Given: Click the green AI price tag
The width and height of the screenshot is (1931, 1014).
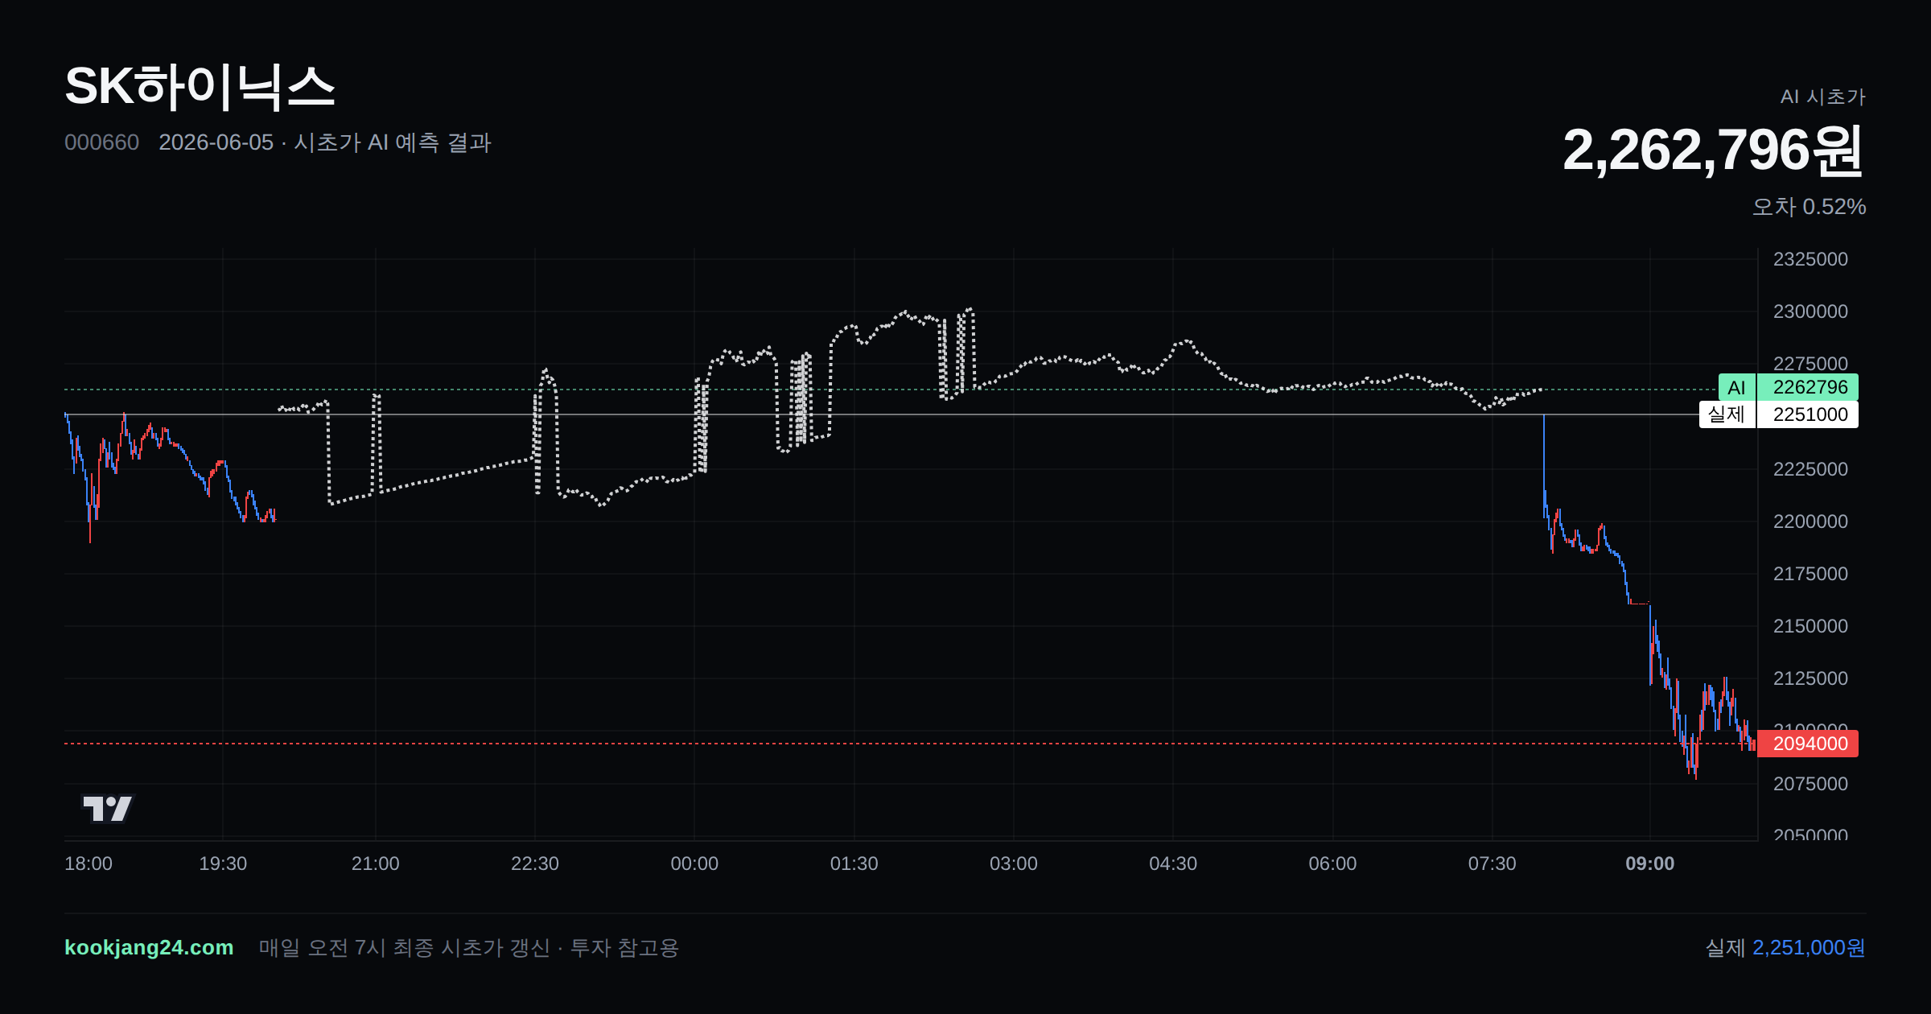Looking at the screenshot, I should coord(1736,387).
